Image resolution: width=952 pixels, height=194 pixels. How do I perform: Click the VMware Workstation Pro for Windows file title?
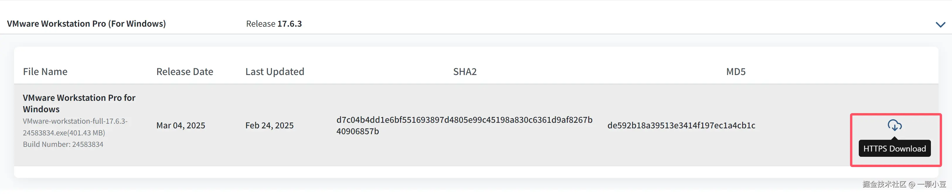[79, 103]
